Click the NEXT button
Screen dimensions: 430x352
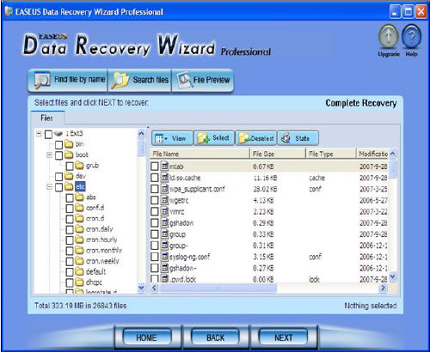click(x=283, y=337)
